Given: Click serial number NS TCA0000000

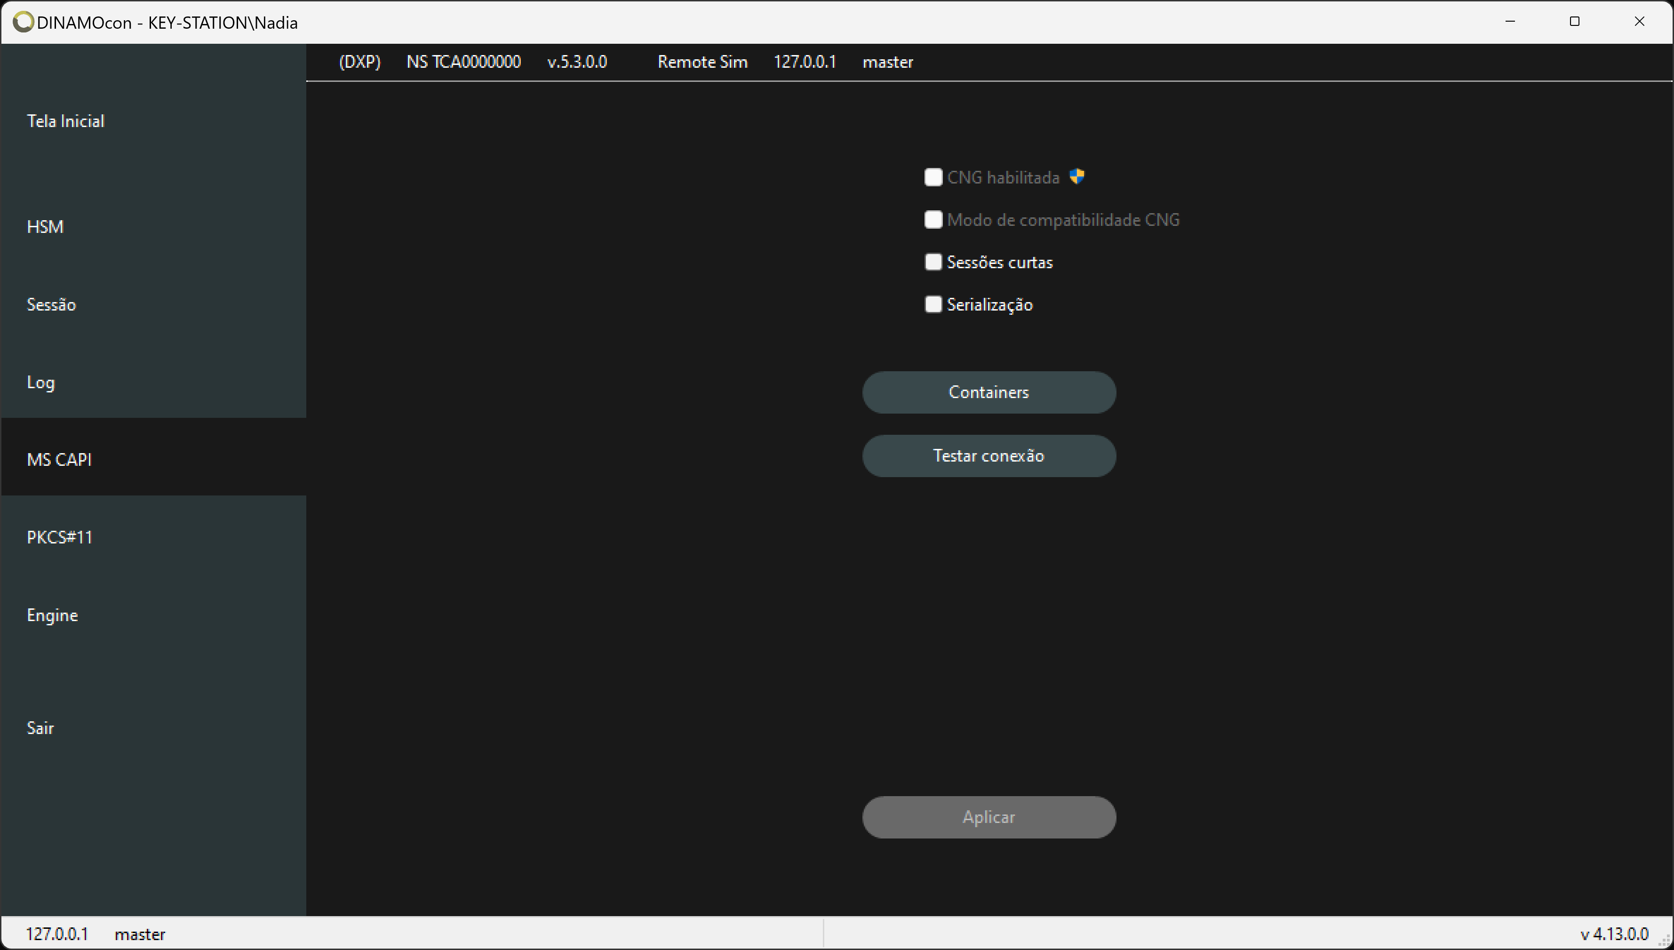Looking at the screenshot, I should [463, 62].
